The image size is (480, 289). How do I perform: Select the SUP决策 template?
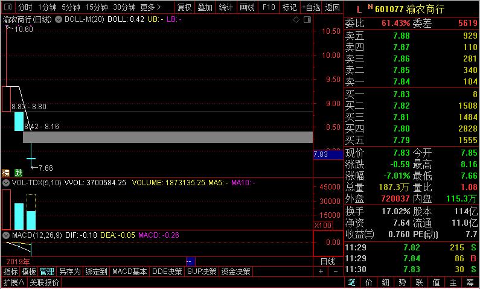pos(202,272)
